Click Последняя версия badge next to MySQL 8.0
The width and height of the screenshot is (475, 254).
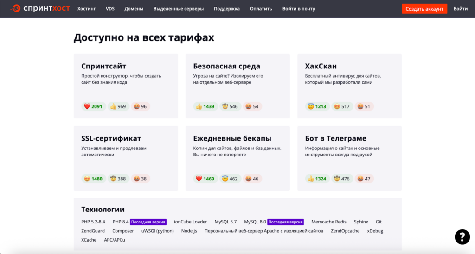[285, 222]
